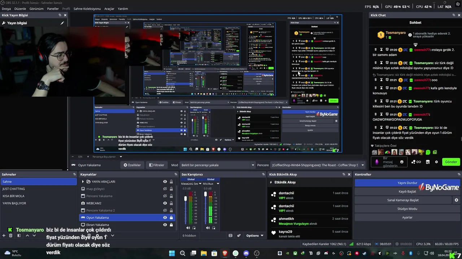Open the Araçlar menu
The height and width of the screenshot is (259, 462).
(x=109, y=9)
